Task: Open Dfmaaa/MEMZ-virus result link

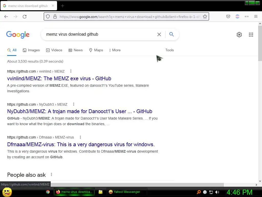Action: 81,144
